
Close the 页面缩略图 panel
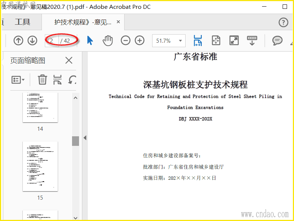pyautogui.click(x=69, y=60)
